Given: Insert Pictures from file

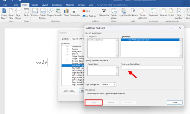Looking at the screenshot, I should [x=35, y=12].
